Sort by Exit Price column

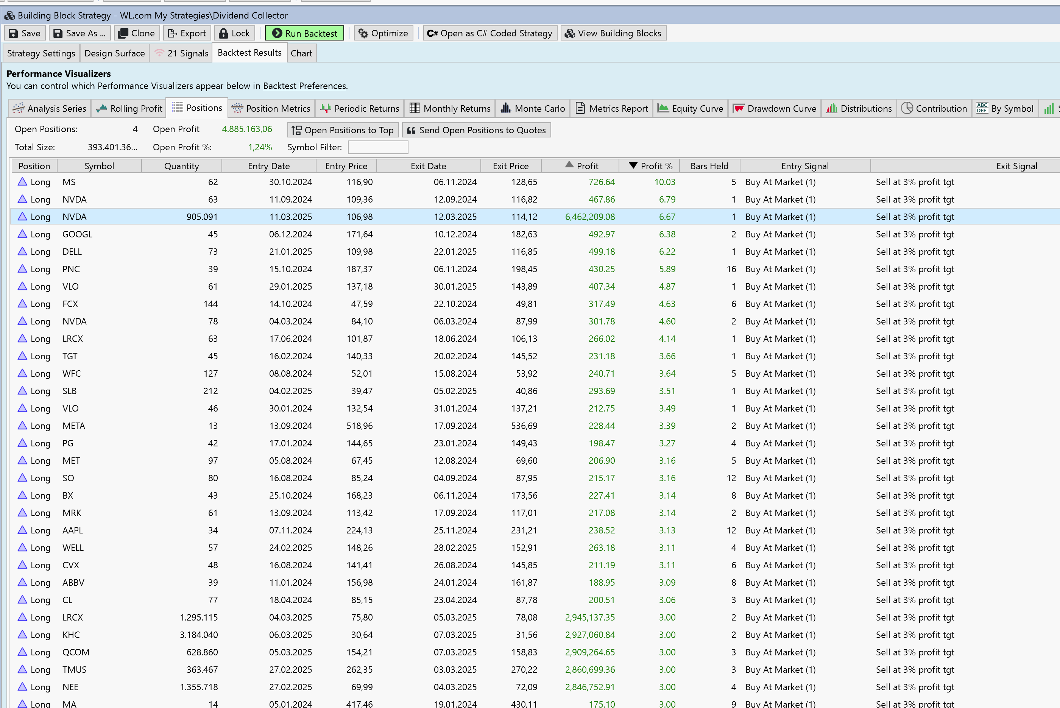(x=511, y=166)
